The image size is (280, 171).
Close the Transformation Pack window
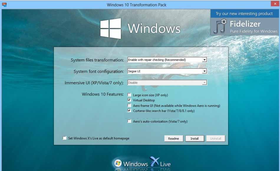click(x=275, y=4)
